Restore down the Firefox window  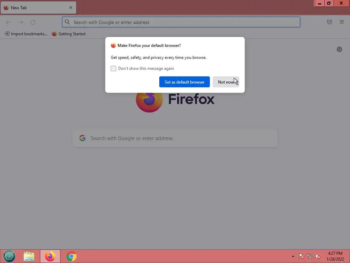pos(329,3)
